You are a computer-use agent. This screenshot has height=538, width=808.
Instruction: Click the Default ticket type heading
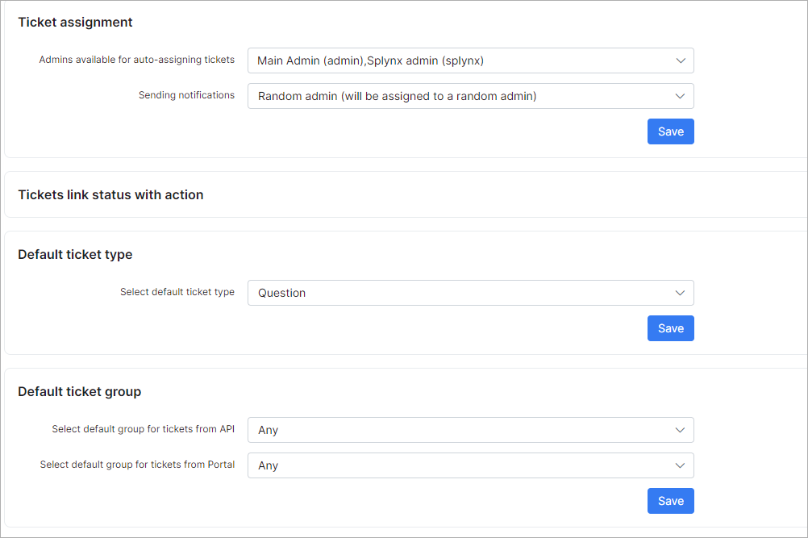coord(75,254)
